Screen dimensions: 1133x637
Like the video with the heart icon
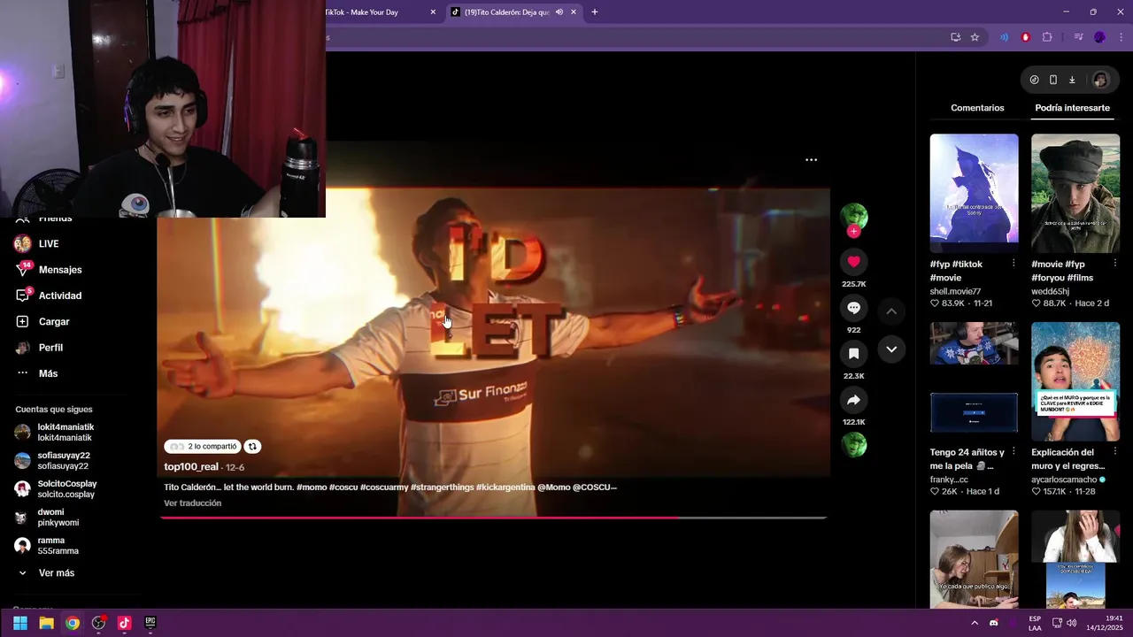[x=853, y=262]
